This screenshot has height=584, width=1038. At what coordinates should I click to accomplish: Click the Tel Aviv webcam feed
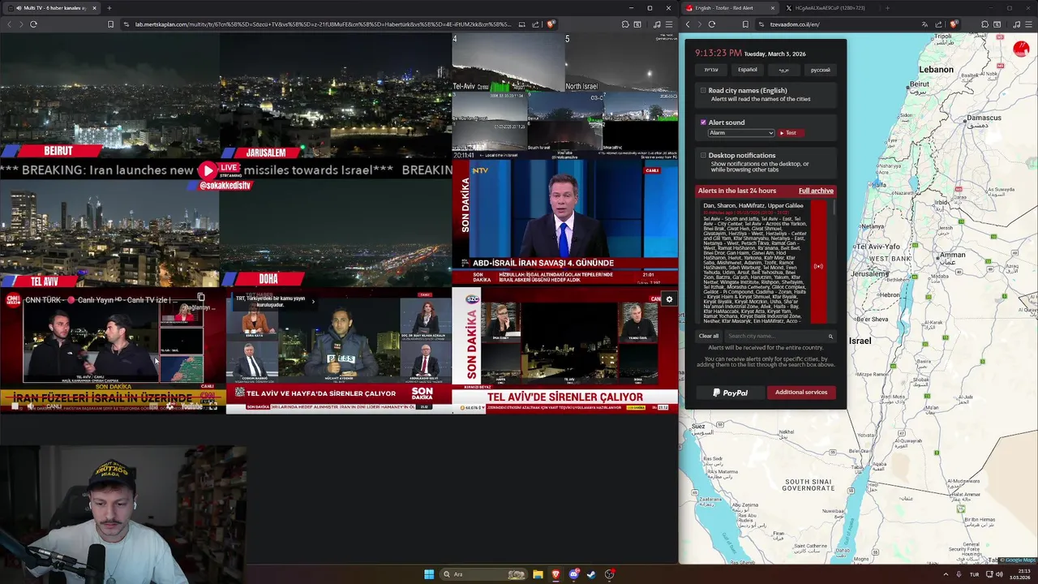tap(109, 234)
